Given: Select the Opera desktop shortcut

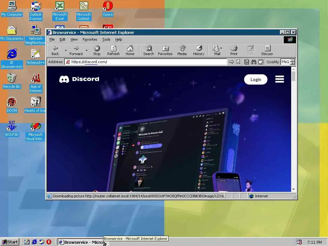Looking at the screenshot, I should [x=108, y=9].
